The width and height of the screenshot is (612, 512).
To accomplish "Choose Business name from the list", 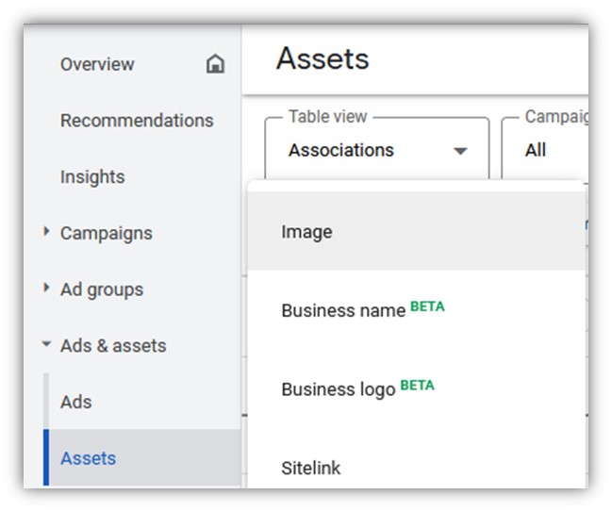I will click(343, 310).
